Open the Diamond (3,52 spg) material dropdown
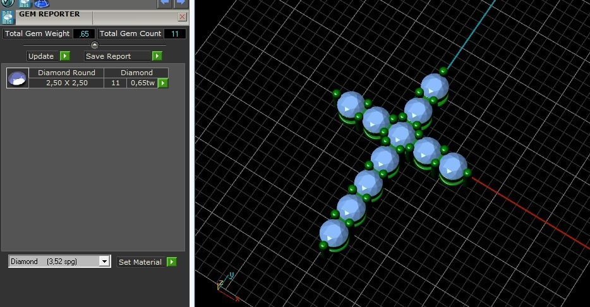 pyautogui.click(x=59, y=262)
